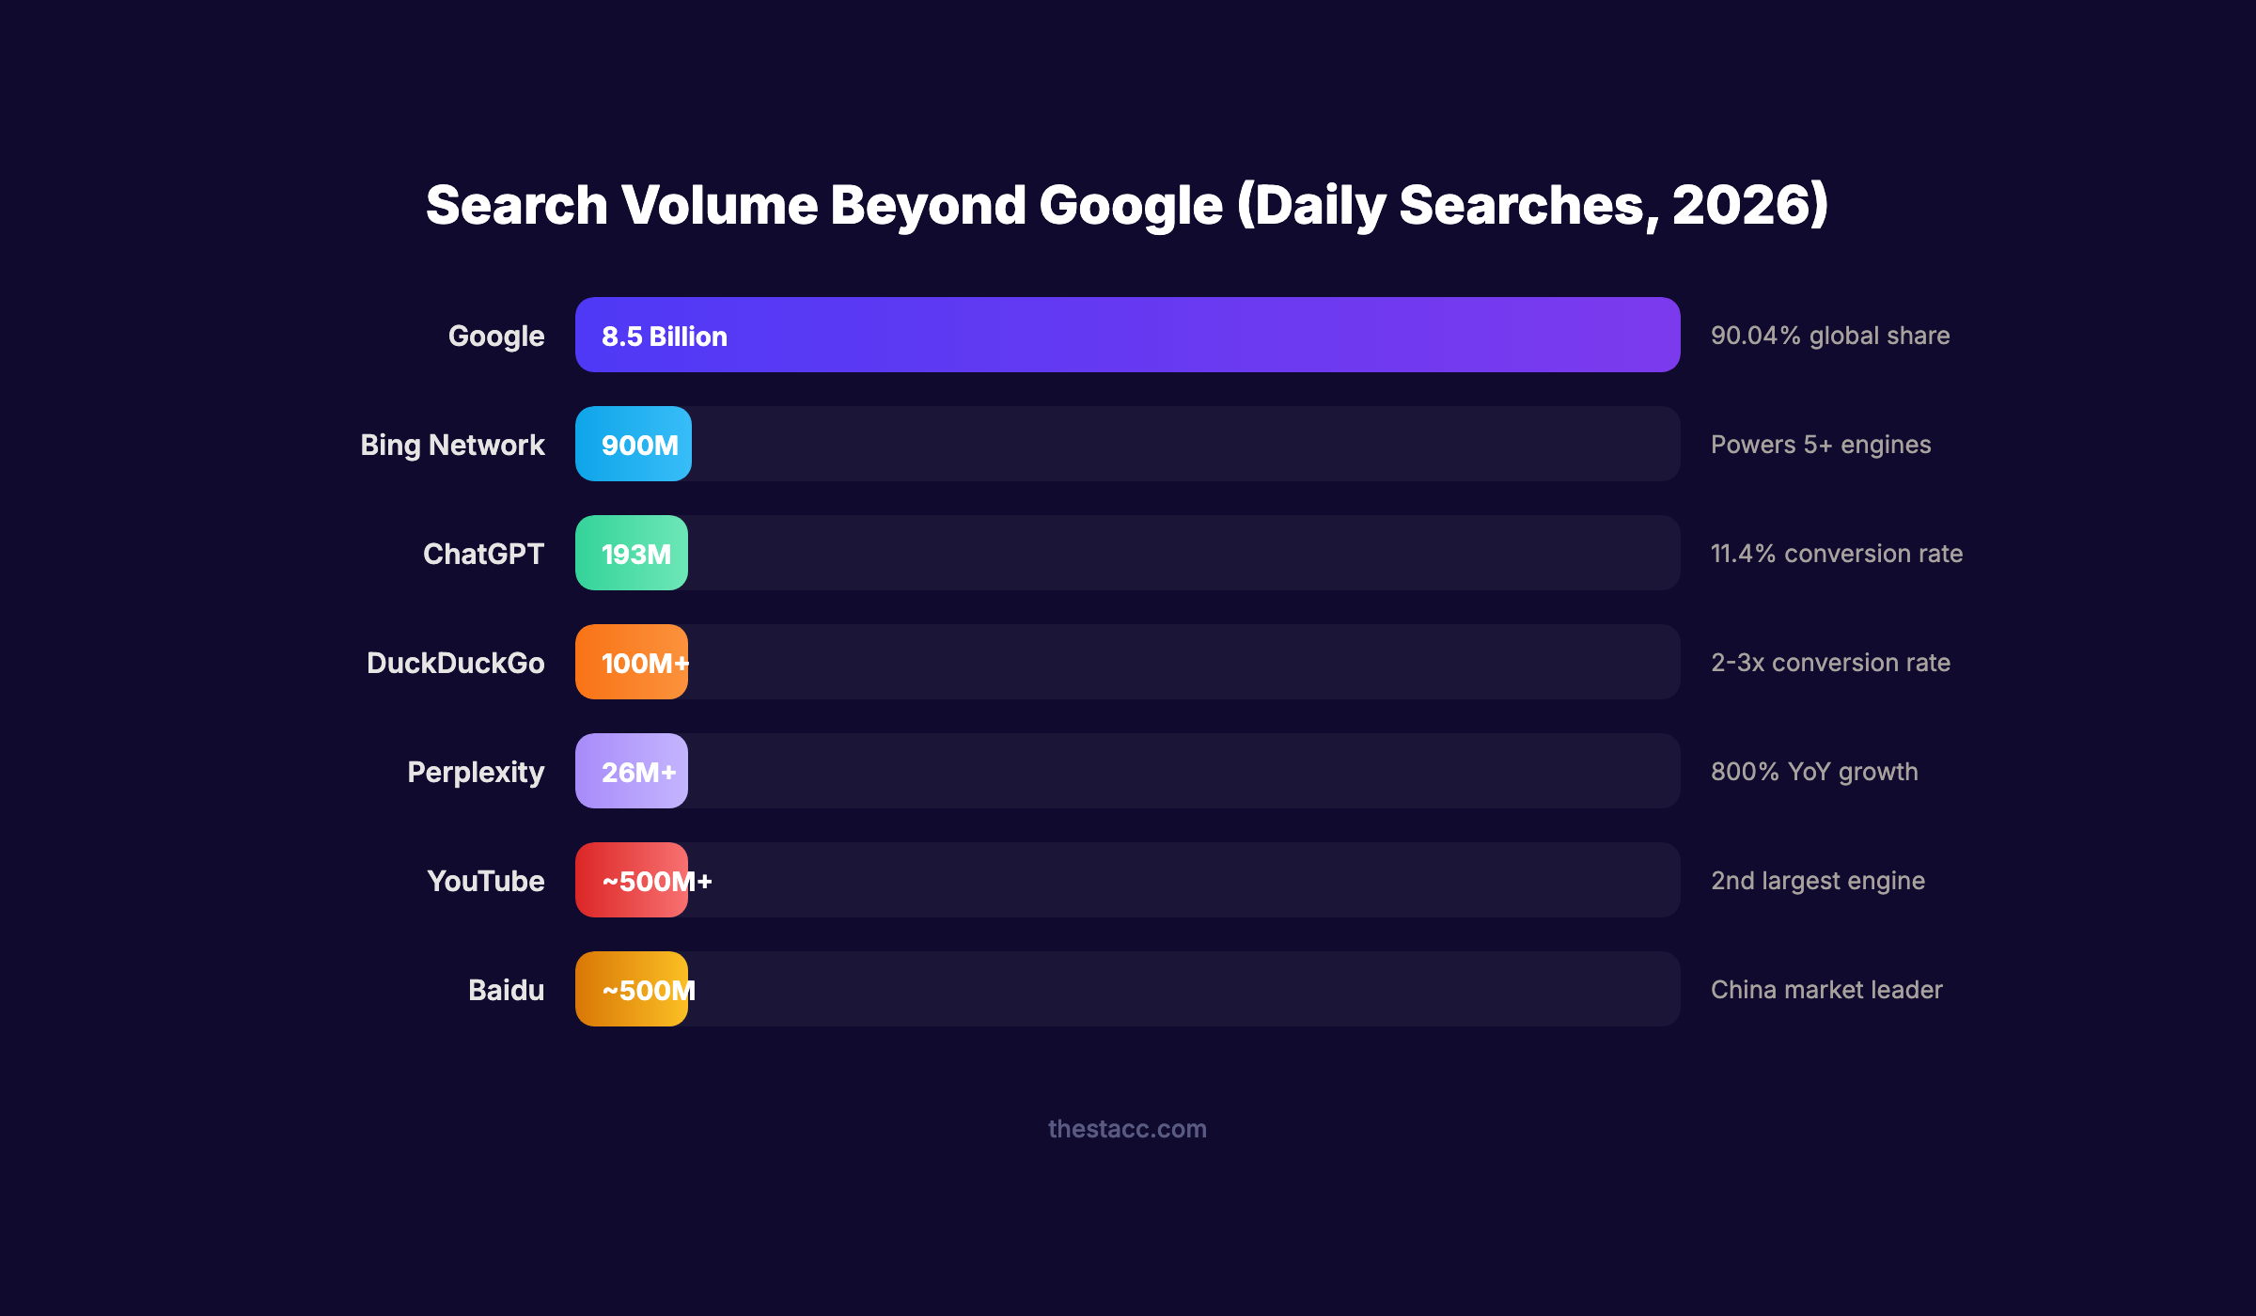Click the DuckDuckGo row label
2256x1316 pixels.
(x=457, y=662)
